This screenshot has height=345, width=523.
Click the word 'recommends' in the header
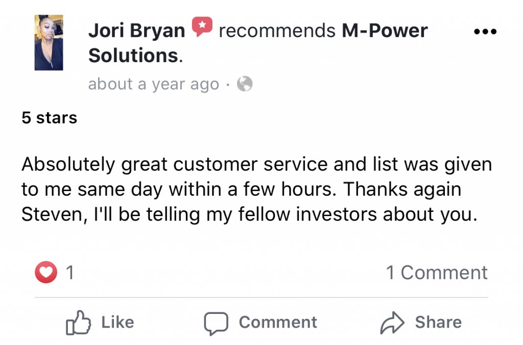click(277, 31)
